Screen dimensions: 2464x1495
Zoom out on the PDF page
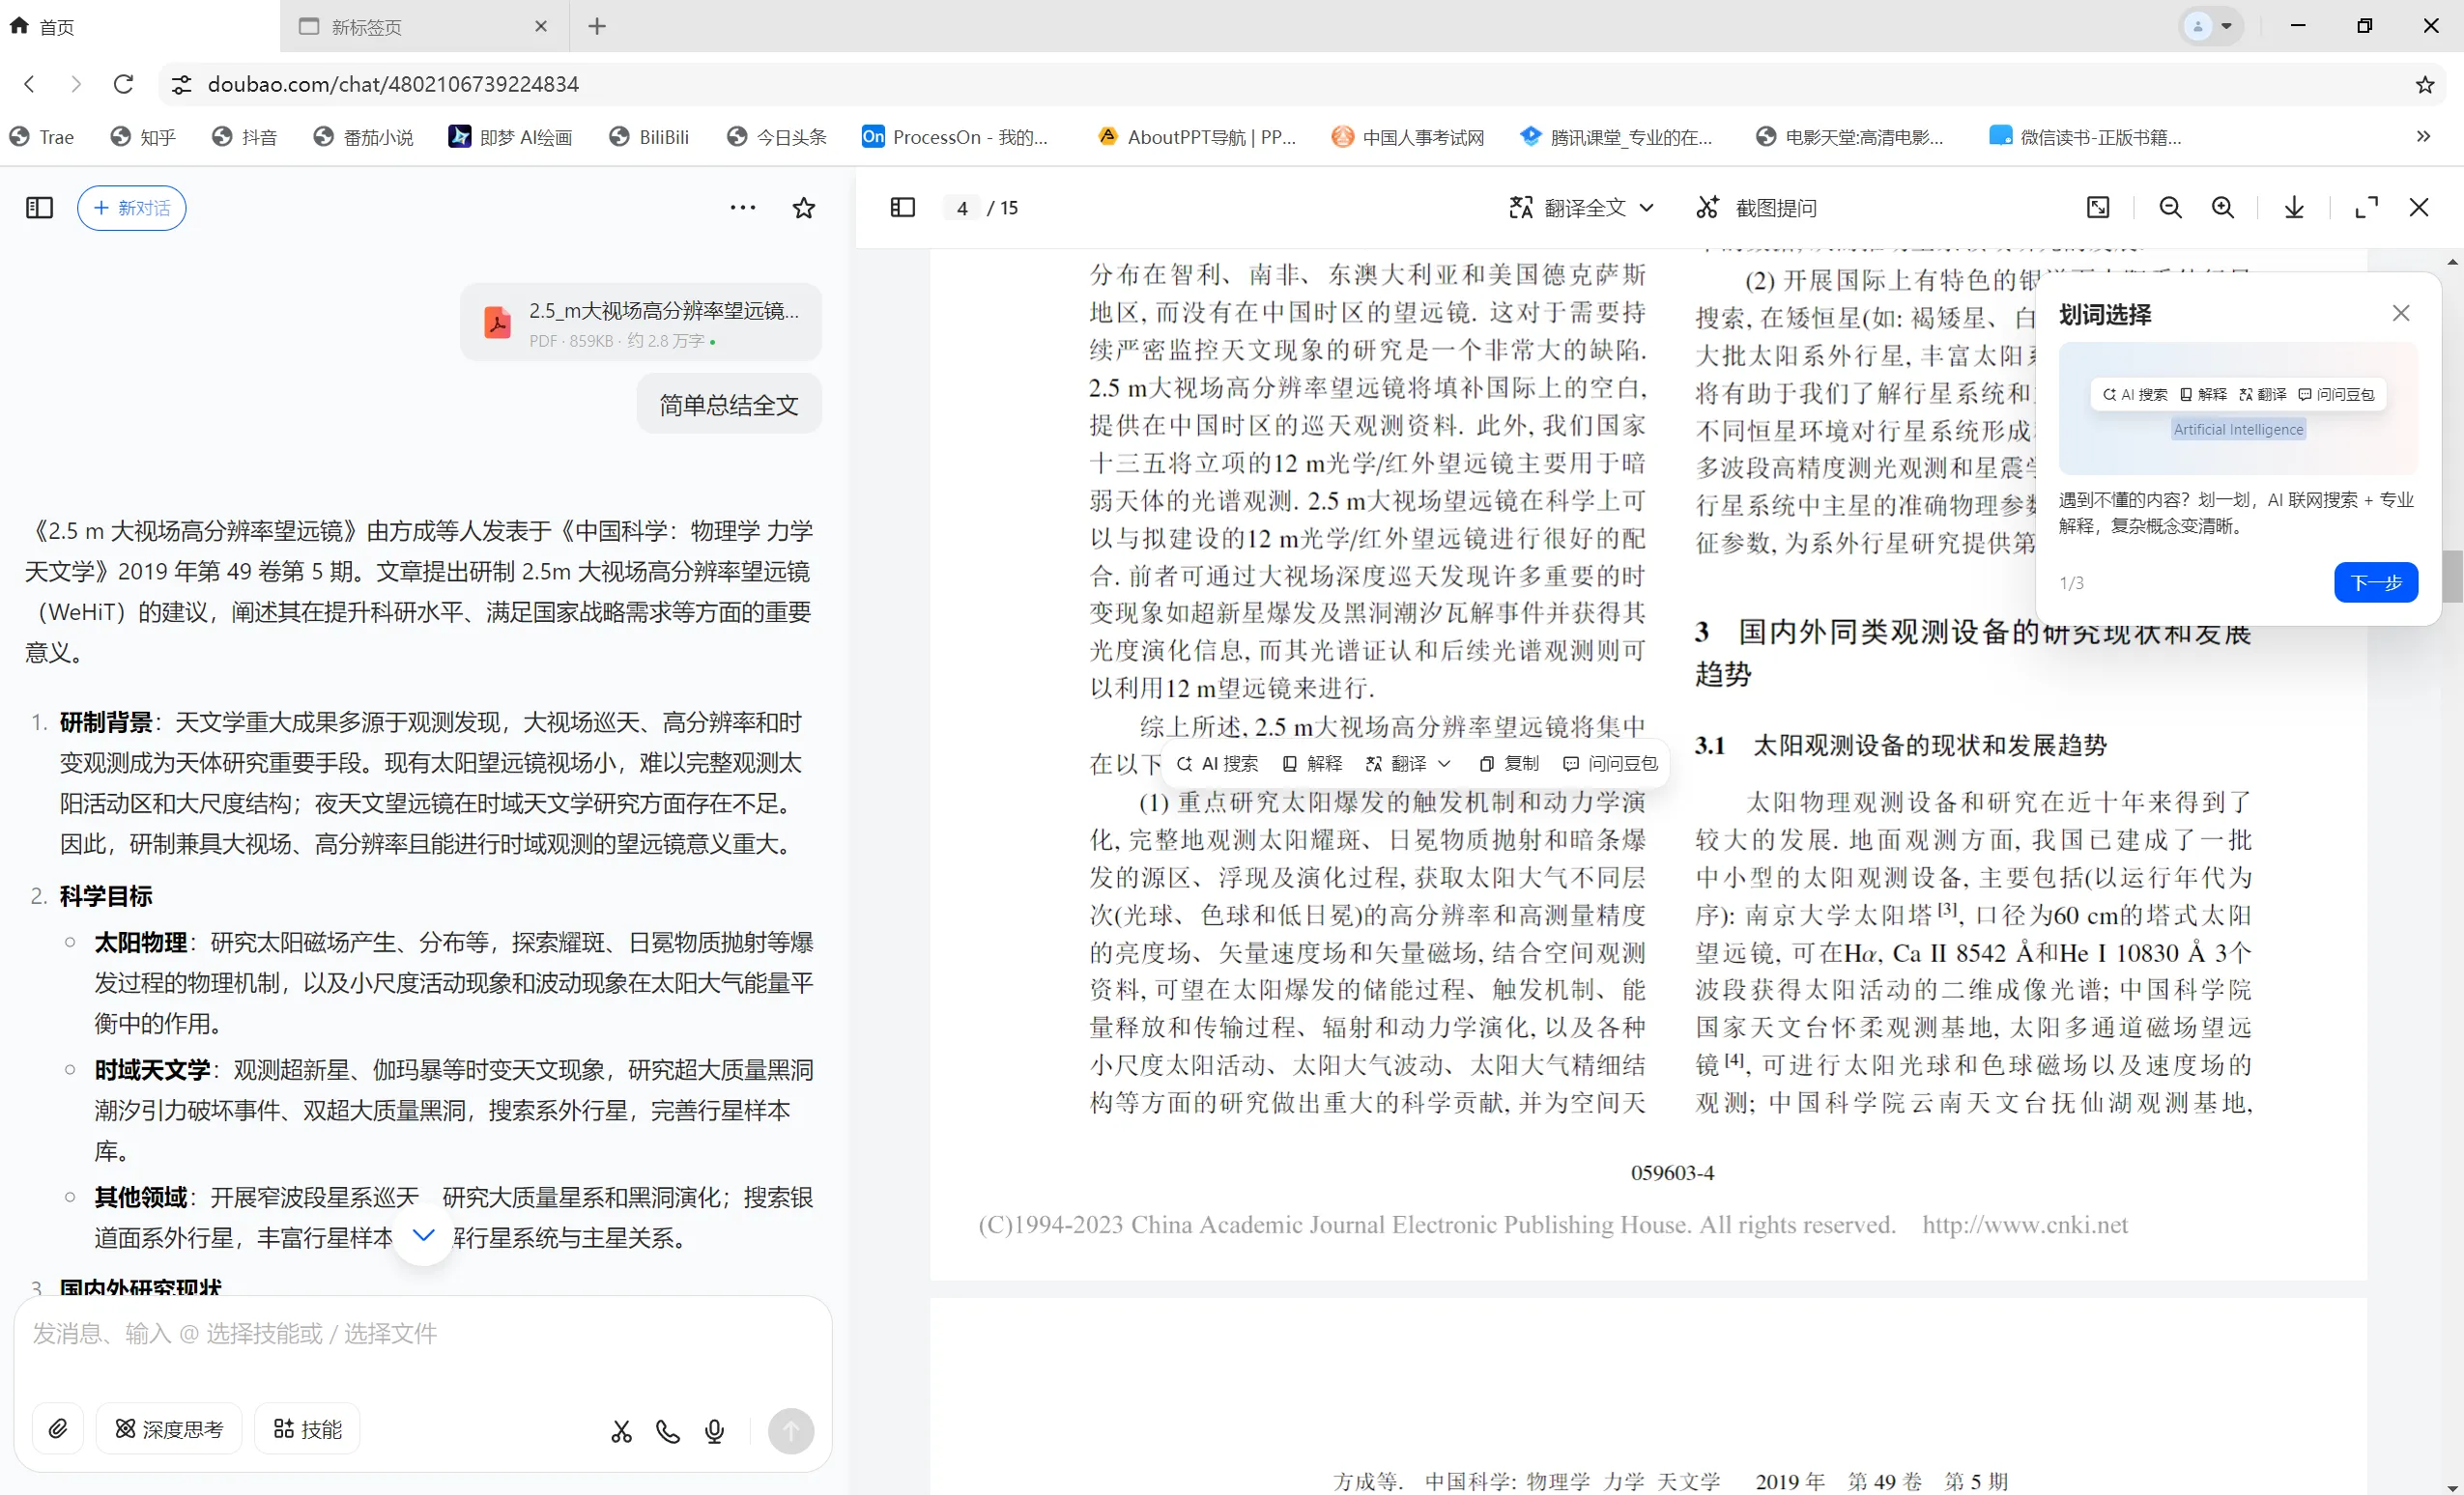(2170, 207)
